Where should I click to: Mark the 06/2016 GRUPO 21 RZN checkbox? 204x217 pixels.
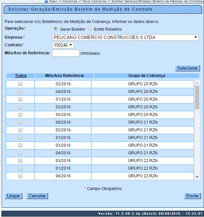[x=20, y=122]
